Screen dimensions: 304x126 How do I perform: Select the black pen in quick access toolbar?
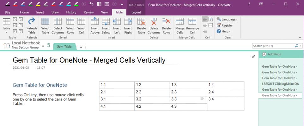point(7,4)
